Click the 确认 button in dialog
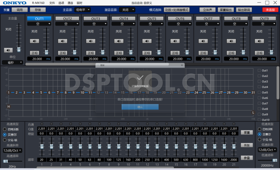Image resolution: width=280 pixels, height=170 pixels. click(140, 107)
